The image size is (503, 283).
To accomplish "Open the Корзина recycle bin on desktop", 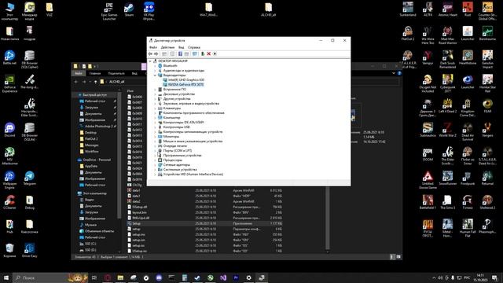I will [x=9, y=250].
